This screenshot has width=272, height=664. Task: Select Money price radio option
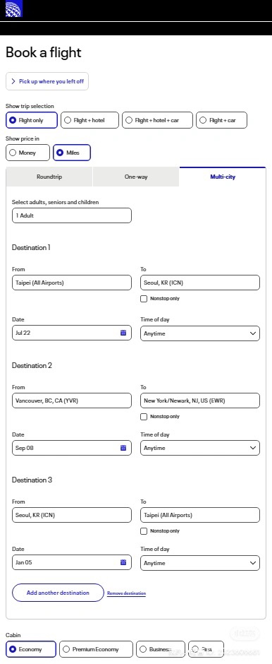(x=28, y=153)
